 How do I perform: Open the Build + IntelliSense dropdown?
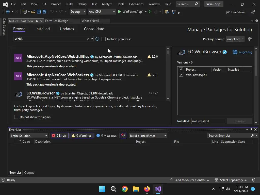coord(148,136)
